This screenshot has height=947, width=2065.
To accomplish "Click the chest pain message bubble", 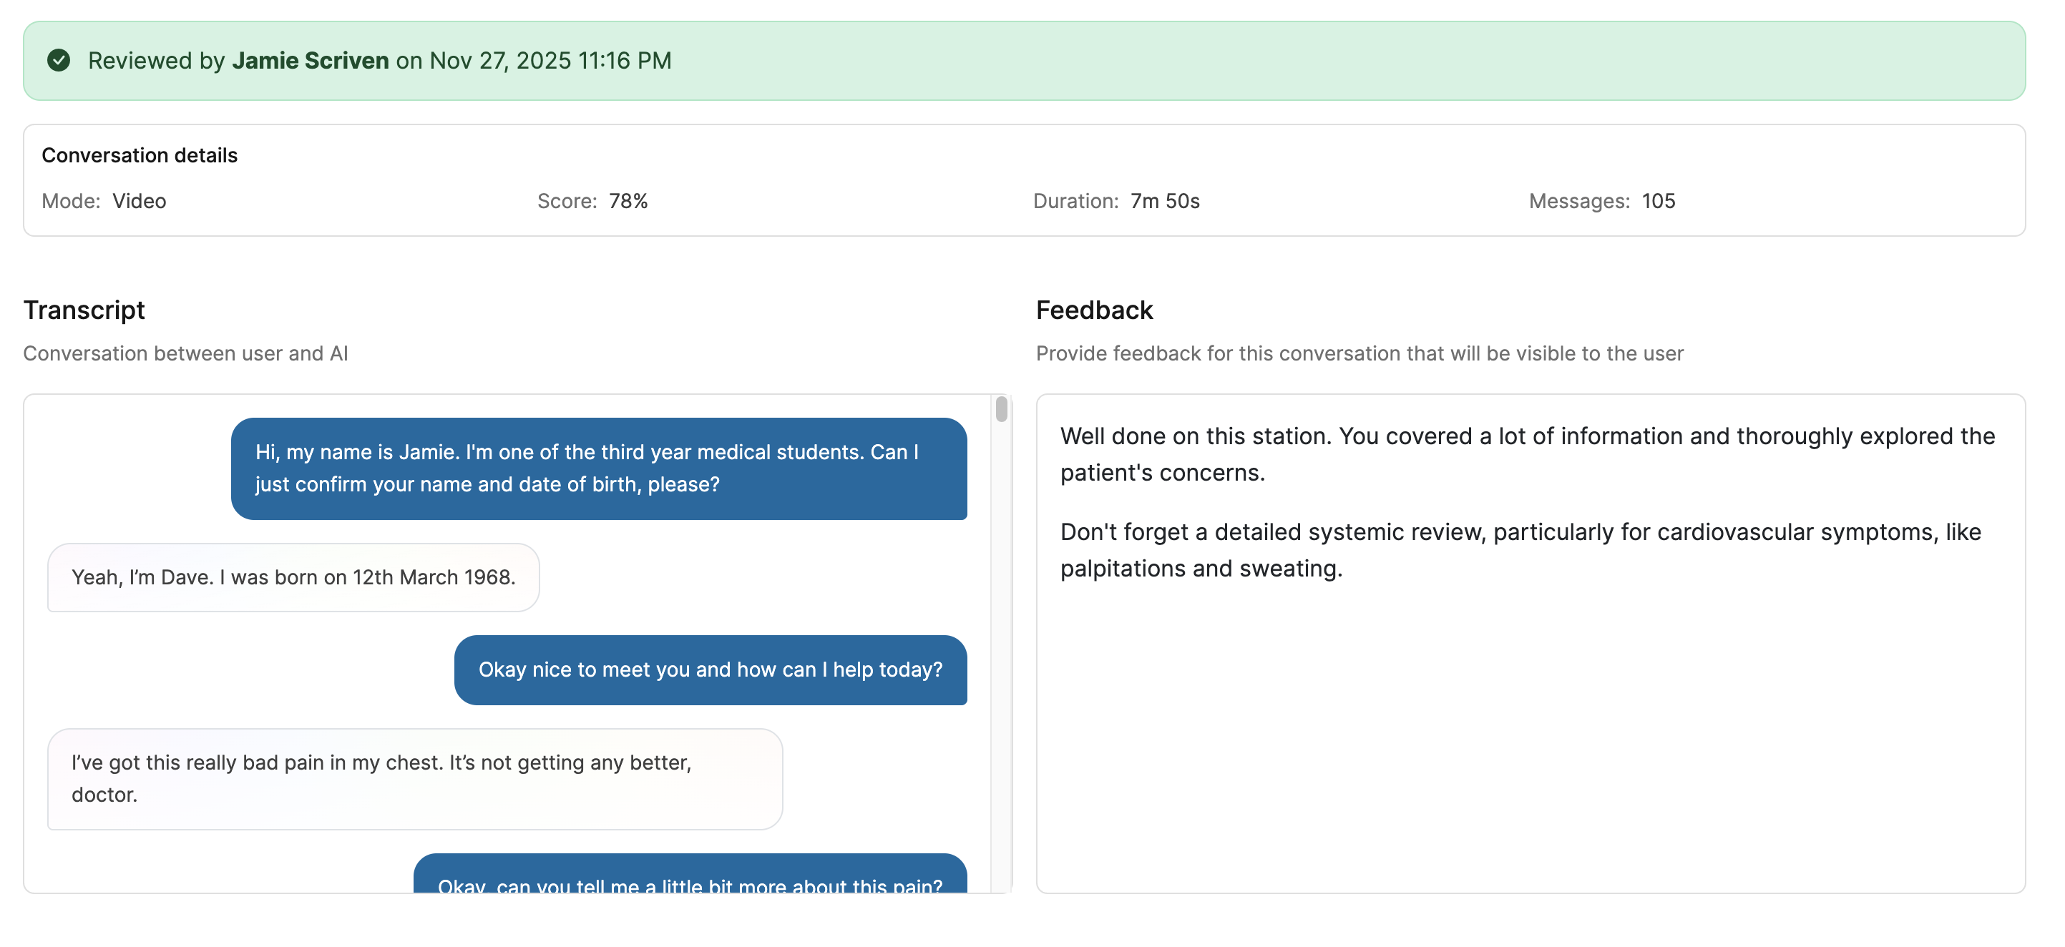I will [x=414, y=778].
